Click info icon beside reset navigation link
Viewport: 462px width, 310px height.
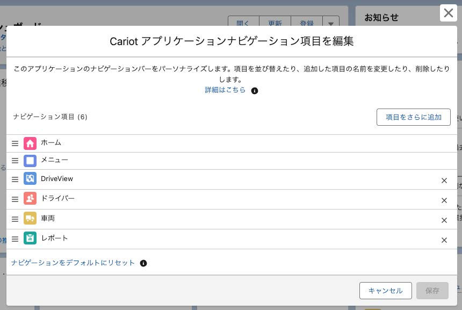pos(143,263)
